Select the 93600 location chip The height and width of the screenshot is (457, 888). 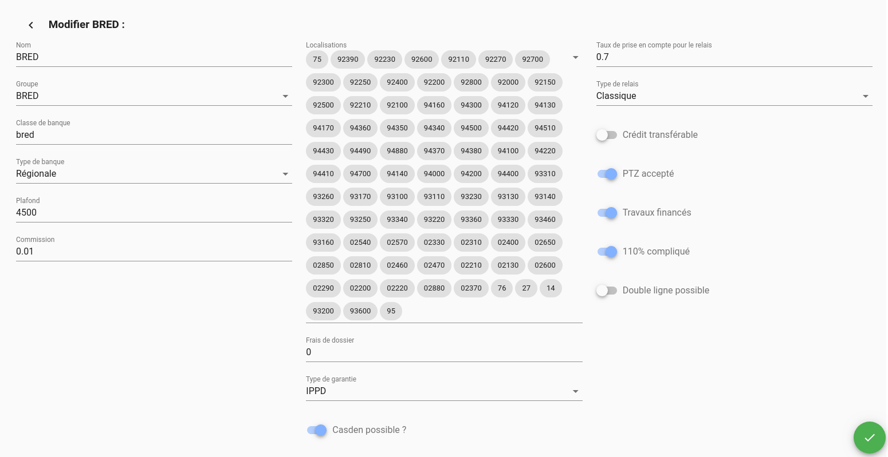(x=360, y=311)
